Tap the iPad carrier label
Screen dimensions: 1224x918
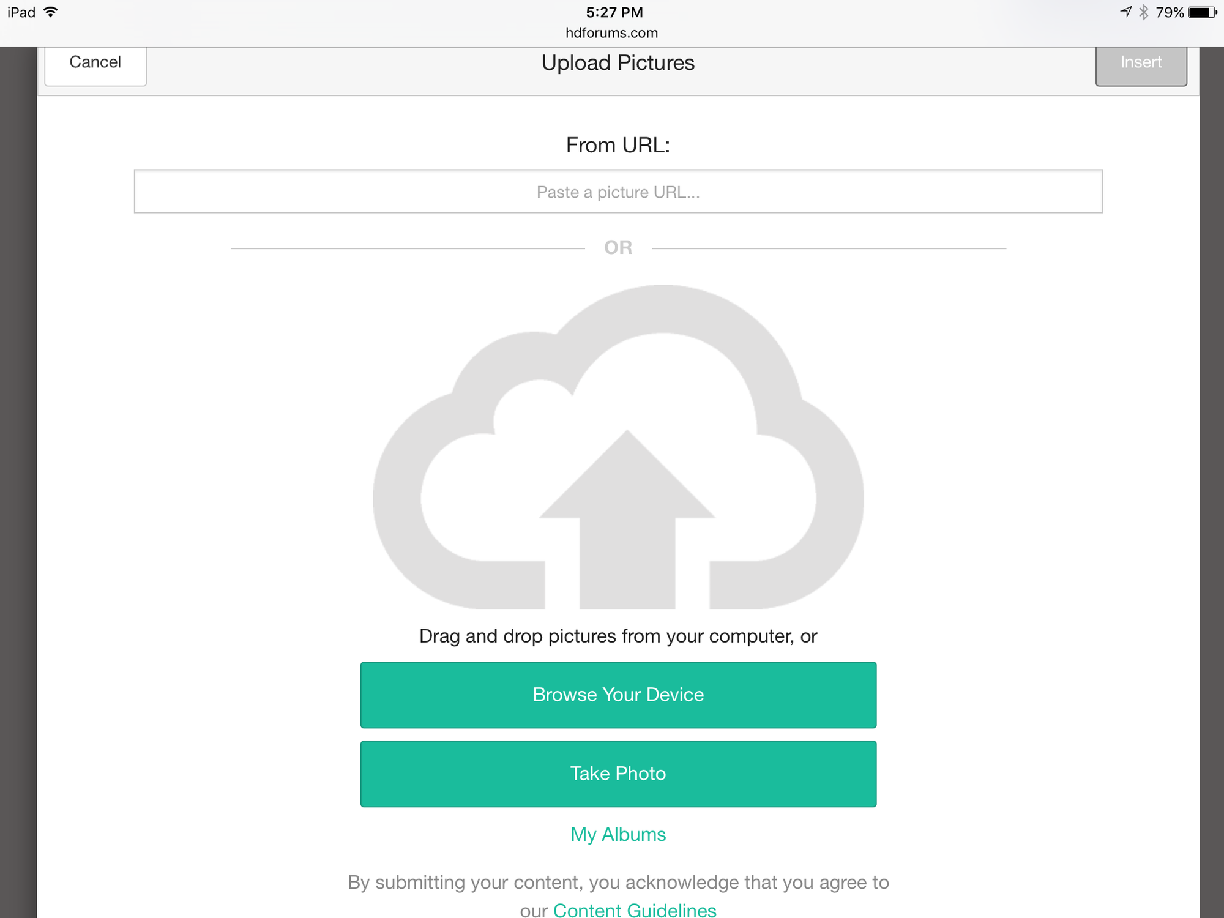[21, 12]
